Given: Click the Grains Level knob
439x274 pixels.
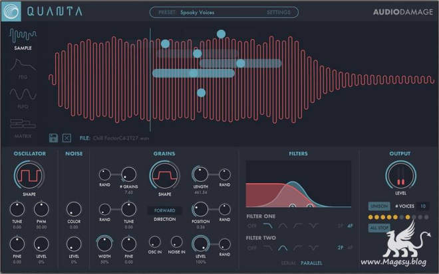Looking at the screenshot, I should pyautogui.click(x=200, y=244).
